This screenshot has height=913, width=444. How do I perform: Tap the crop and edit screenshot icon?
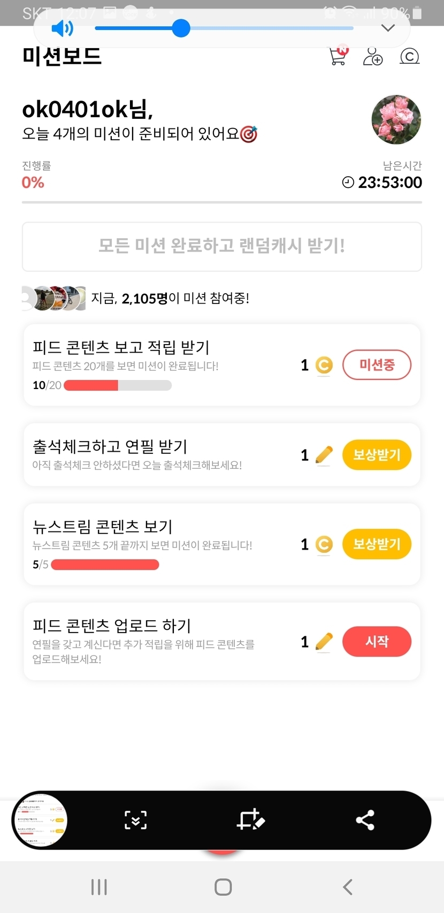(x=250, y=820)
